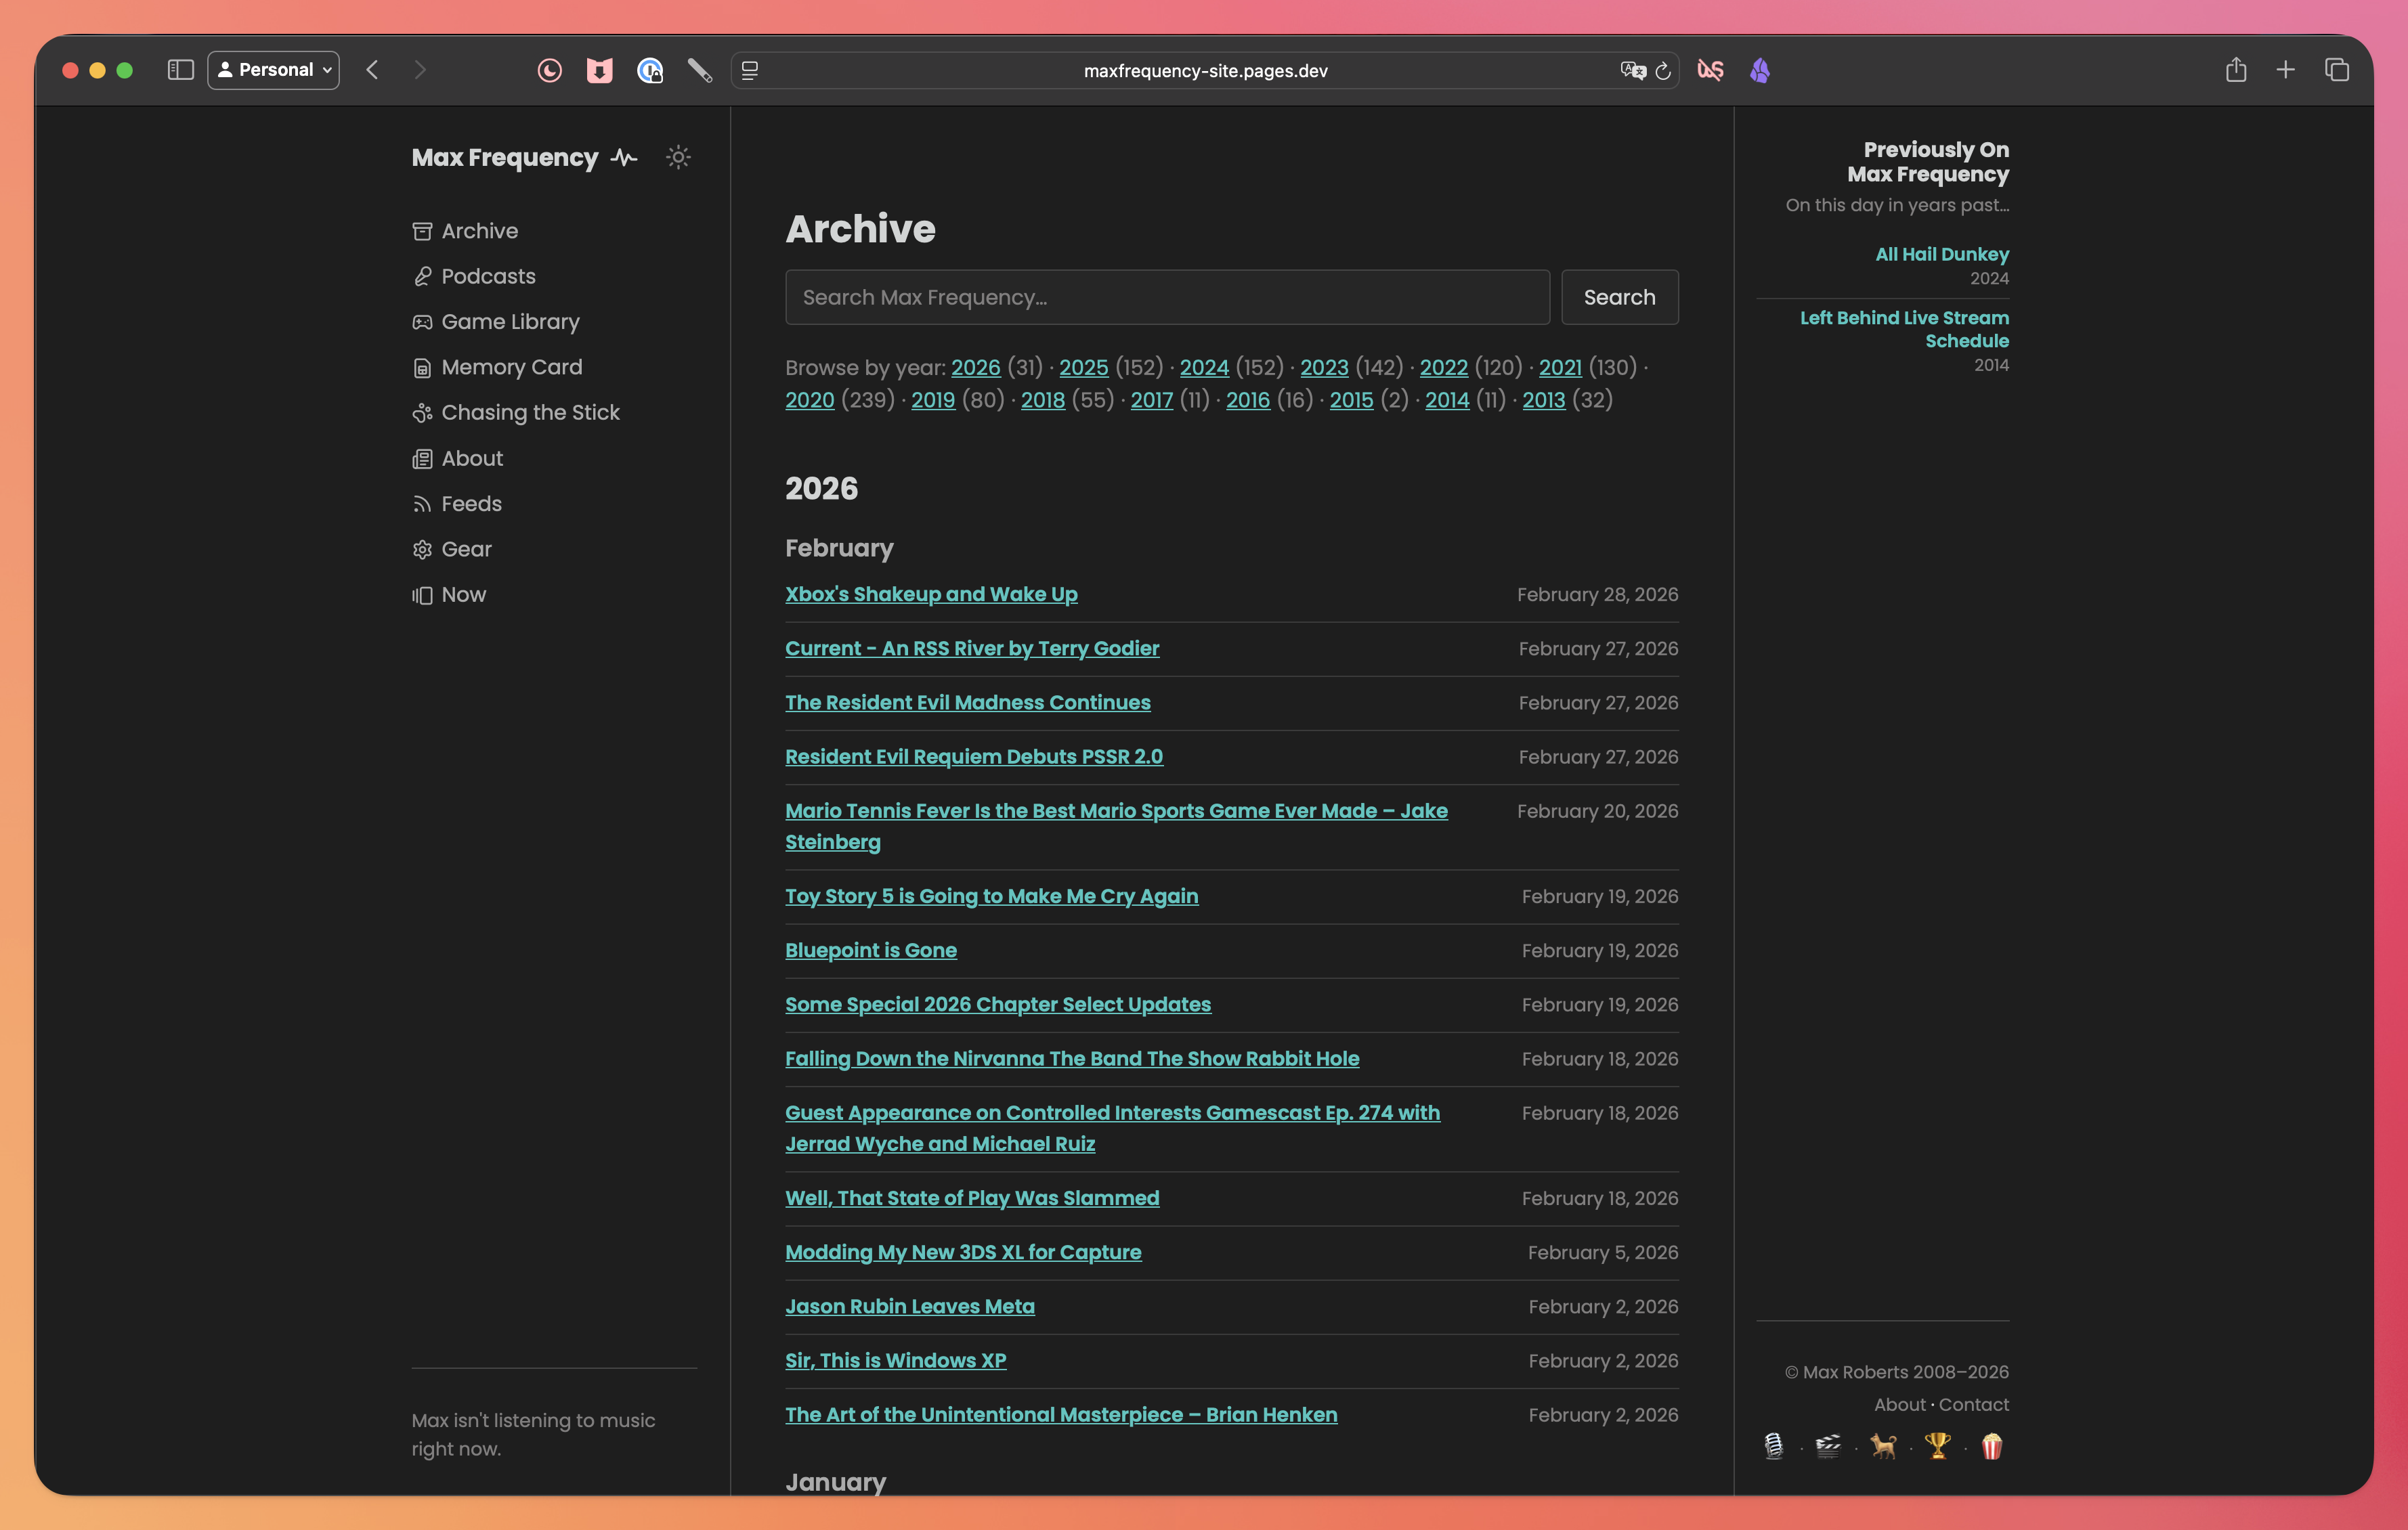This screenshot has width=2408, height=1530.
Task: Toggle the site theme with the sun icon
Action: 678,157
